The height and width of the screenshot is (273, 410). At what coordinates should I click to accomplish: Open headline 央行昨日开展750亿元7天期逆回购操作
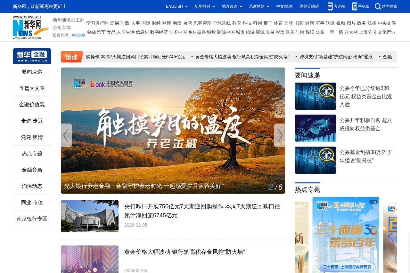click(202, 211)
